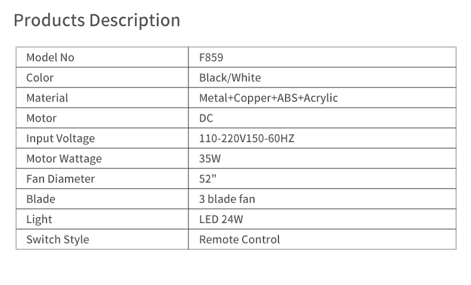Click the Metal+Copper+ABS+Acrylic value

coord(268,98)
